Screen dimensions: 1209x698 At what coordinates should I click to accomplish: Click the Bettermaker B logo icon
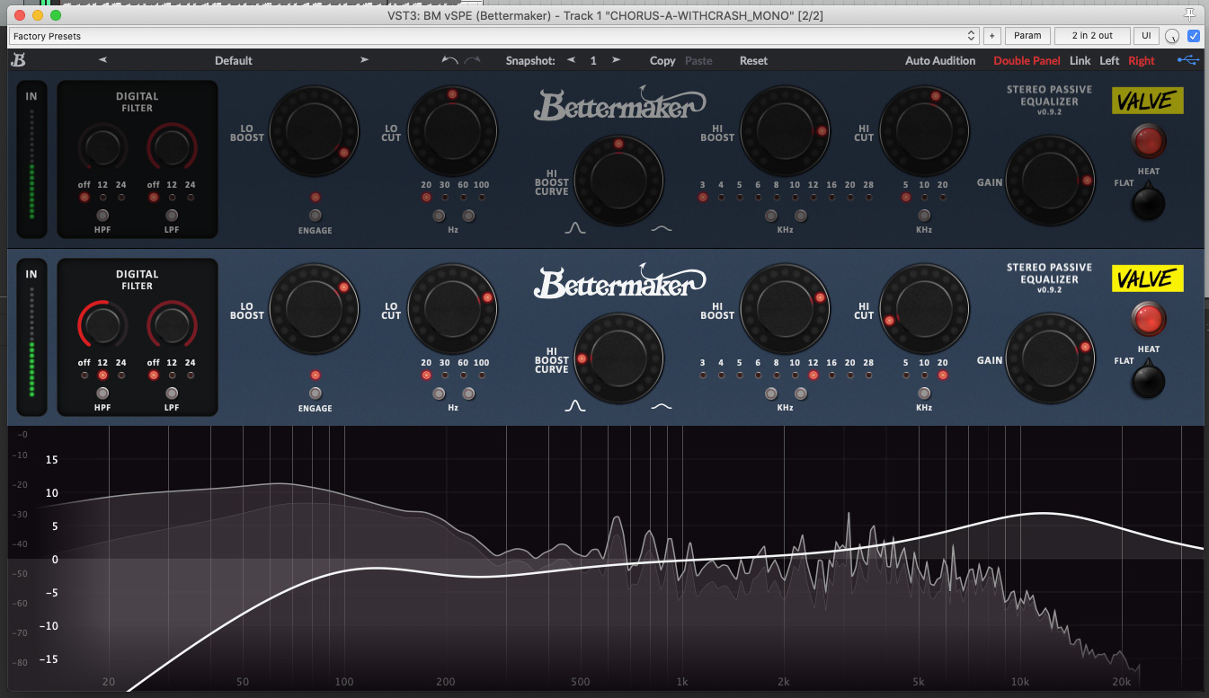18,60
